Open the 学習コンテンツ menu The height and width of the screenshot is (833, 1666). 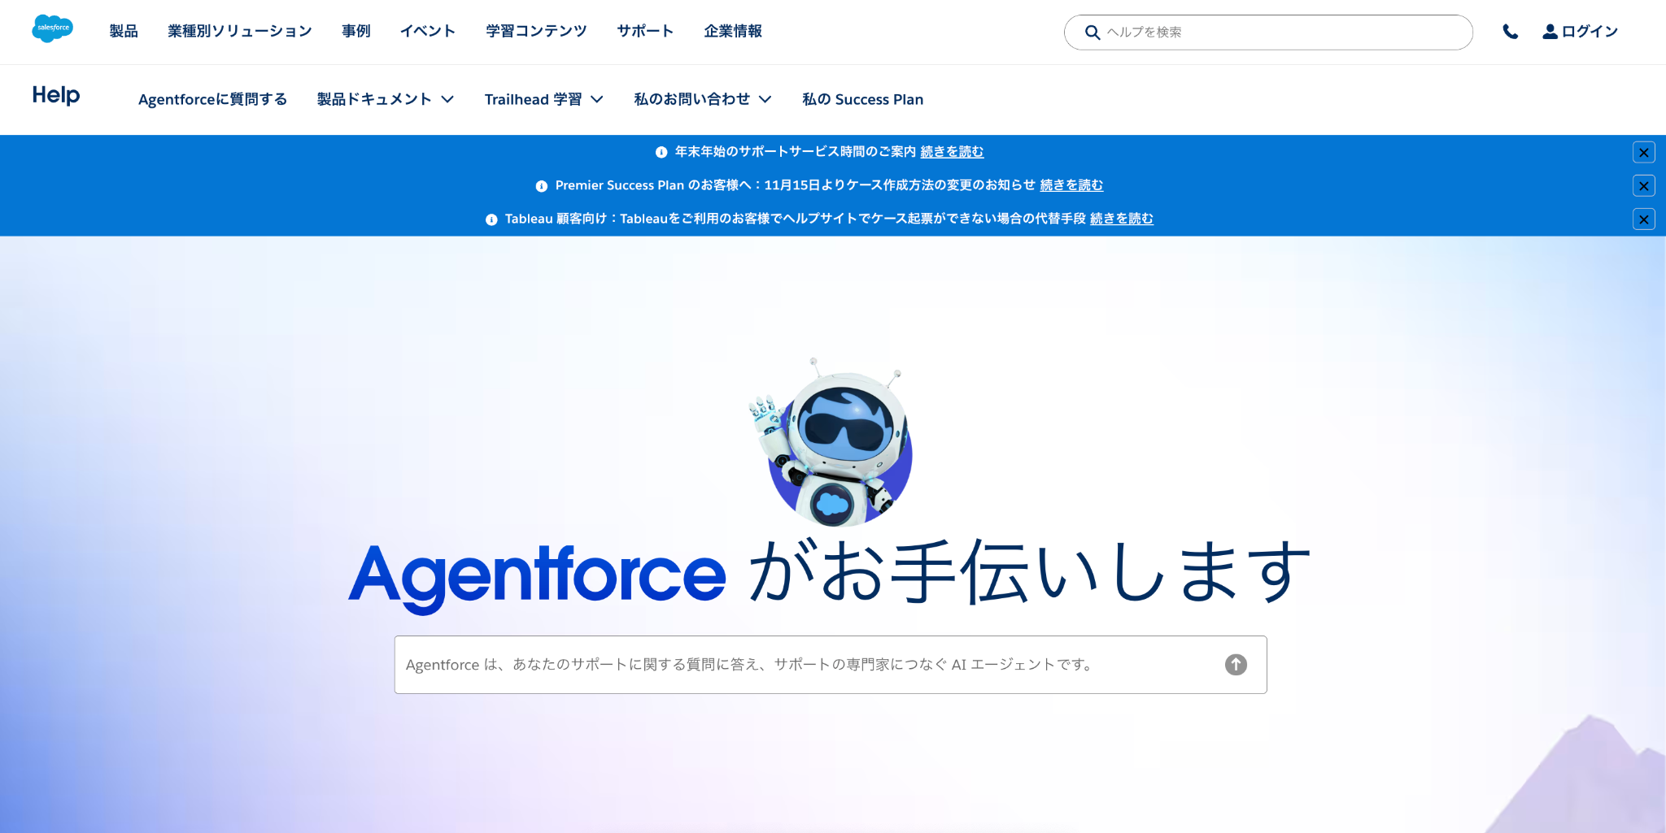tap(536, 31)
